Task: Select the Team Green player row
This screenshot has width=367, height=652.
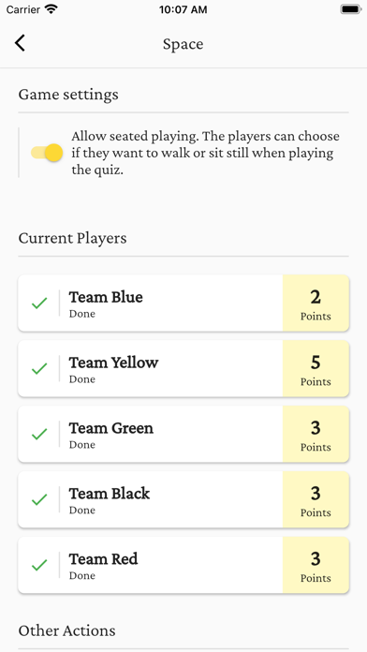Action: tap(183, 434)
